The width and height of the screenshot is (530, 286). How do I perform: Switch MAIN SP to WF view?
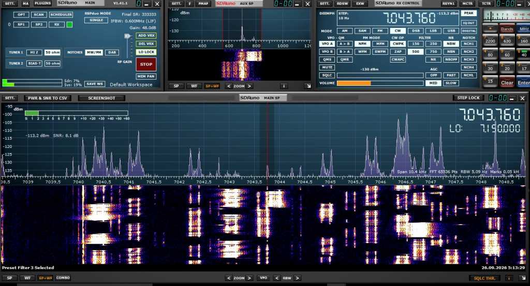27,278
